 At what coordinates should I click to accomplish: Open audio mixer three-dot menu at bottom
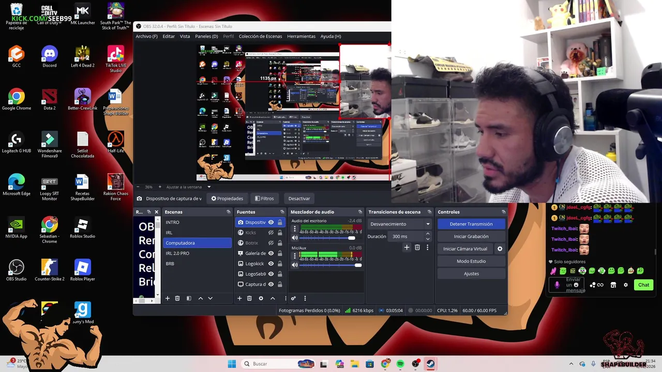[x=305, y=298]
